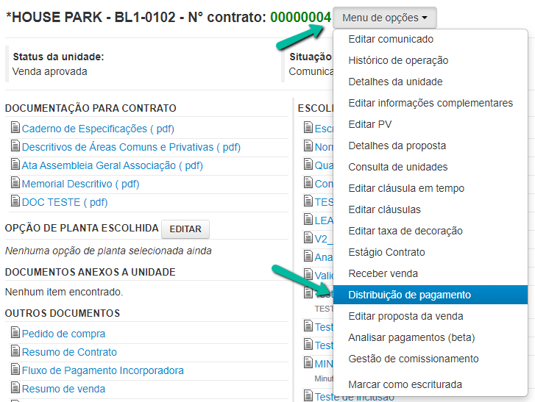Click the document icon beside DOC TESTE
The image size is (535, 402).
point(15,202)
